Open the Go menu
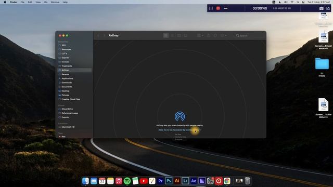 tap(46, 2)
